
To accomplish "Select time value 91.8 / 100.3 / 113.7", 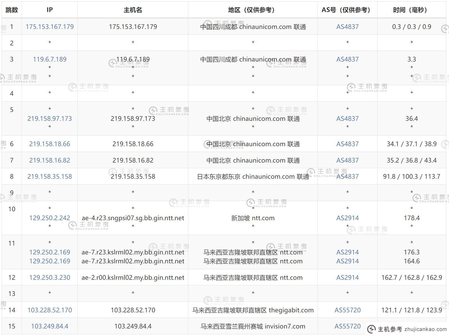I will (x=411, y=176).
